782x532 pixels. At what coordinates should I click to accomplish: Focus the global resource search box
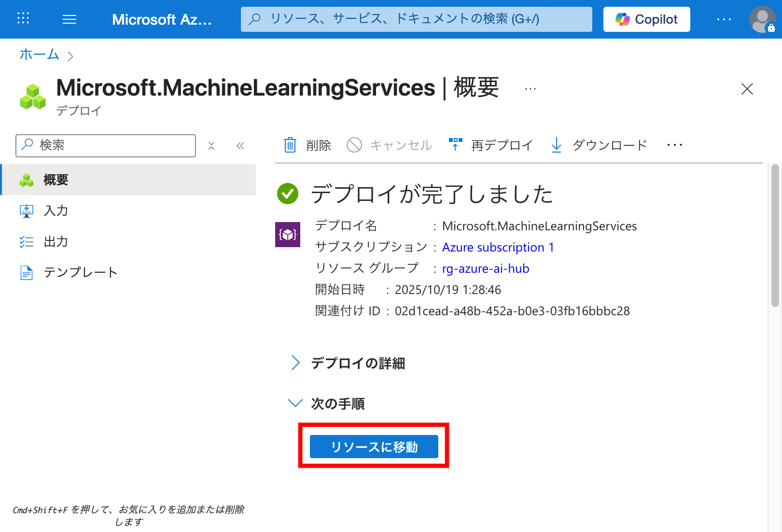pos(416,19)
